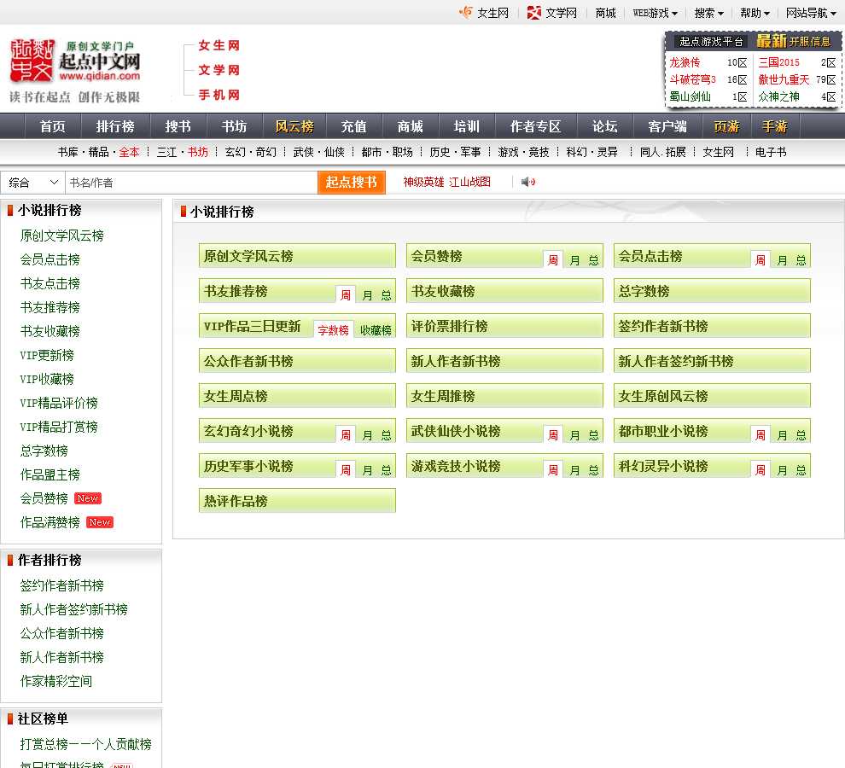Open 作者专区 in main navigation
845x768 pixels.
click(x=536, y=126)
